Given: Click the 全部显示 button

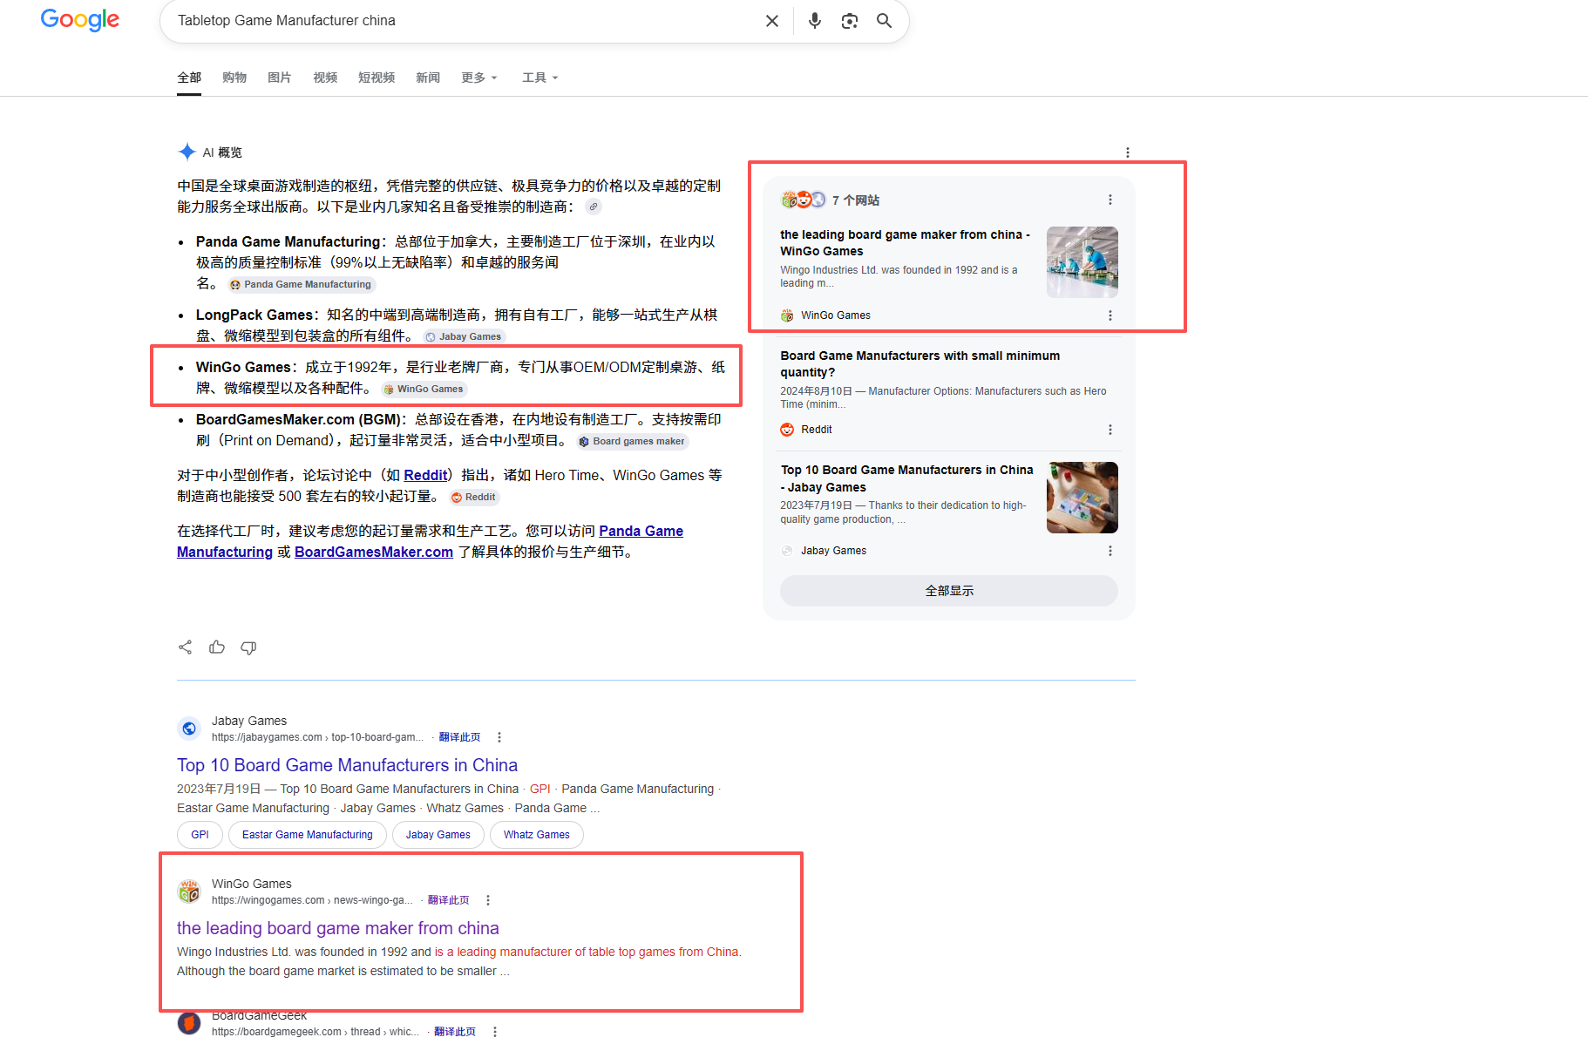Looking at the screenshot, I should coord(949,591).
